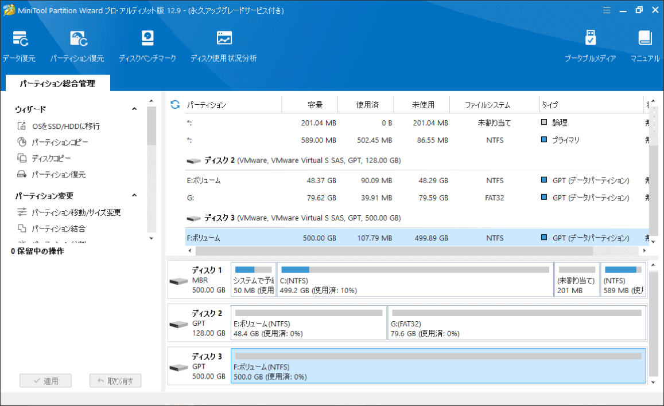Screen dimensions: 664x406
Task: Click the ディスクコピー wizard icon
Action: 22,158
